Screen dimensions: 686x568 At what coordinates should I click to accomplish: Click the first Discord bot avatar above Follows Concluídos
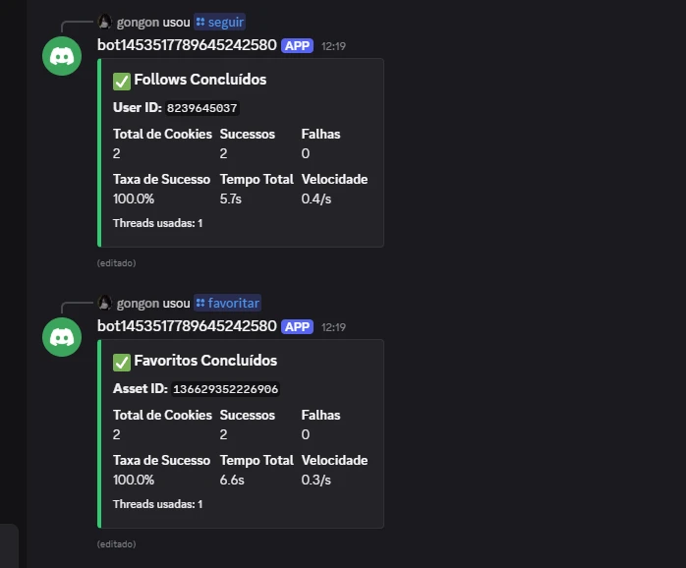tap(62, 55)
